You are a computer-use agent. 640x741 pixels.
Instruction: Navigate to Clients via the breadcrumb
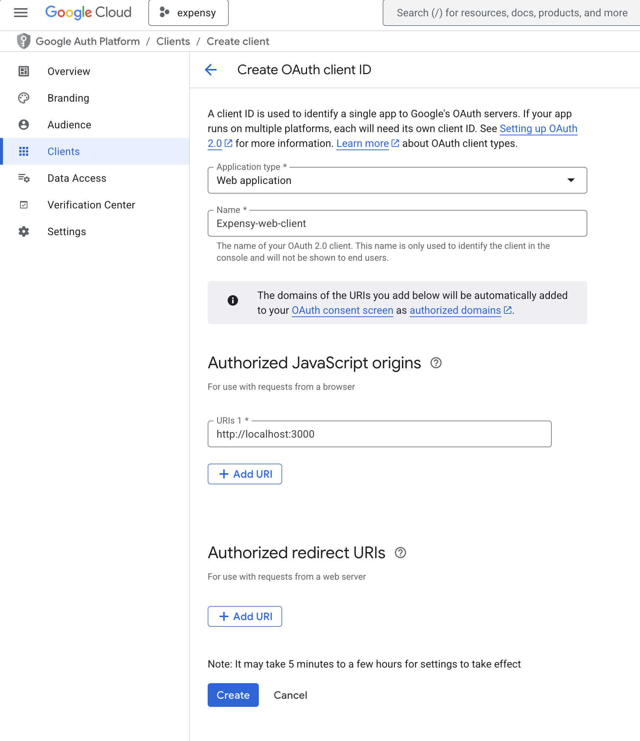point(173,41)
